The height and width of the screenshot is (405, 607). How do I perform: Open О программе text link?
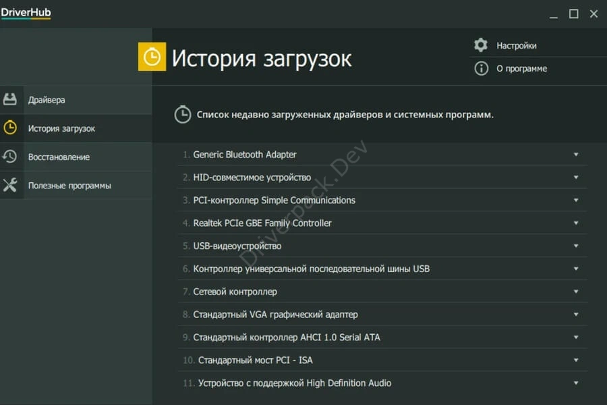click(521, 69)
